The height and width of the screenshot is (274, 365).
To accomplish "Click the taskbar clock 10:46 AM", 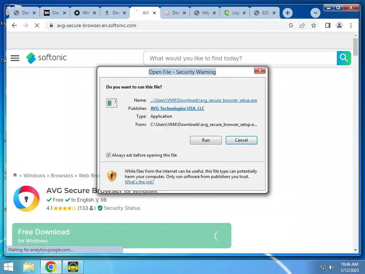I will coord(349,264).
